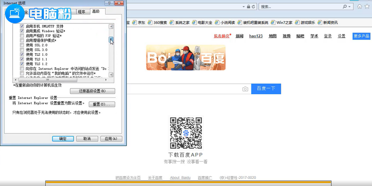Open the 系统之家 favorites bar shortcut
The image size is (372, 186).
(179, 23)
